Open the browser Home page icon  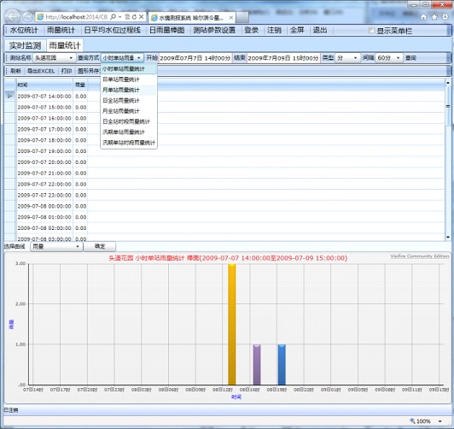pos(423,17)
